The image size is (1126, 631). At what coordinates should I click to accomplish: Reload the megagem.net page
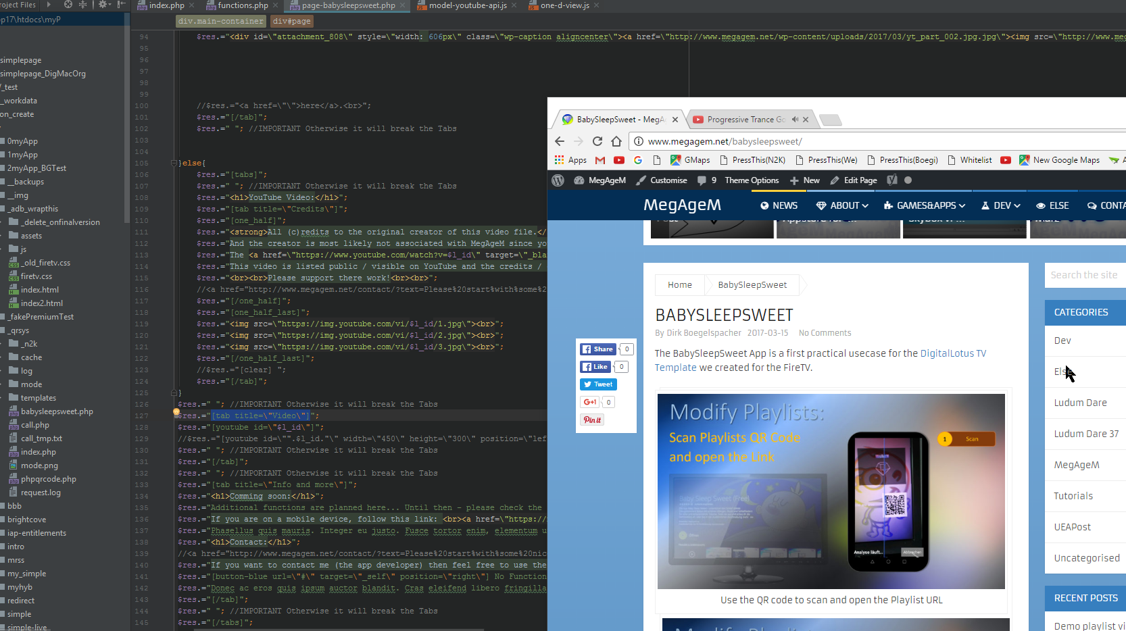click(x=597, y=141)
